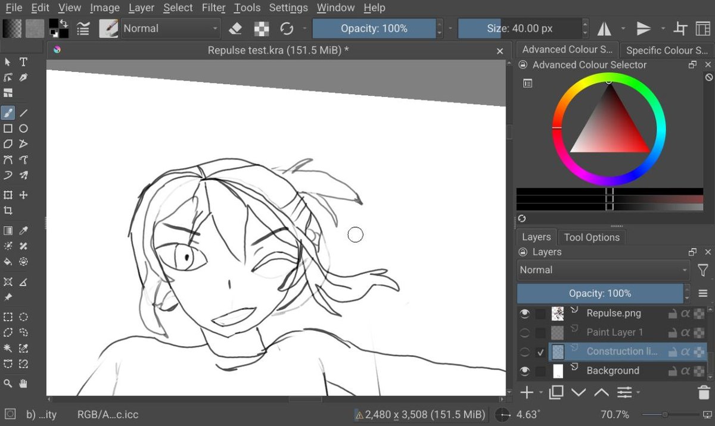Viewport: 715px width, 426px height.
Task: Open horizontal mirror options dropdown arrow
Action: point(623,28)
